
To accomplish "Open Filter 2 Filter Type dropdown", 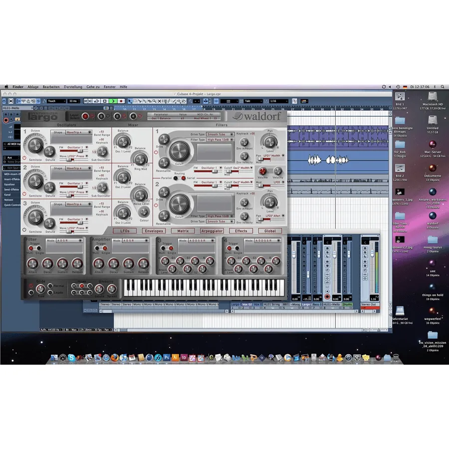I will pyautogui.click(x=220, y=216).
